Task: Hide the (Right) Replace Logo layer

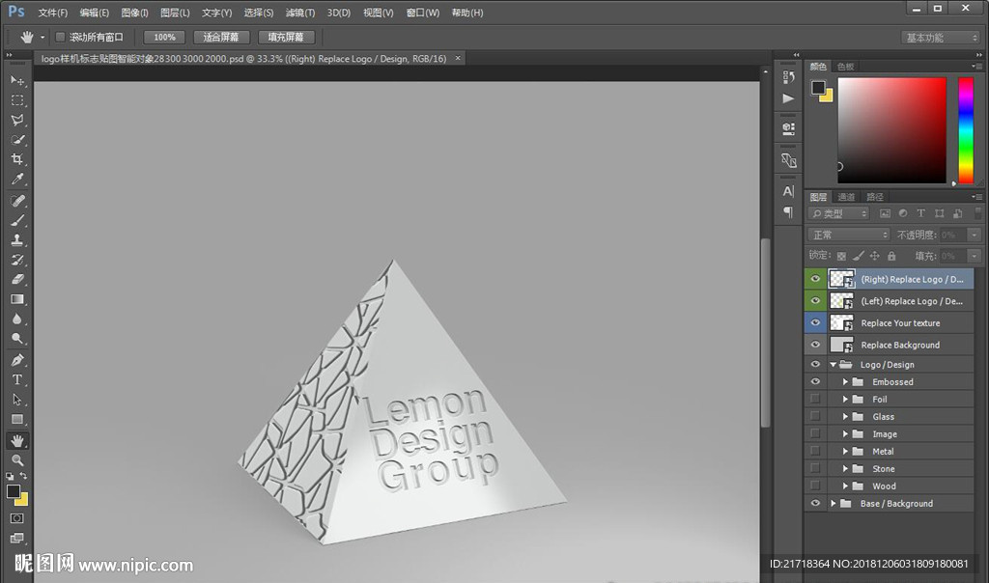Action: [815, 279]
